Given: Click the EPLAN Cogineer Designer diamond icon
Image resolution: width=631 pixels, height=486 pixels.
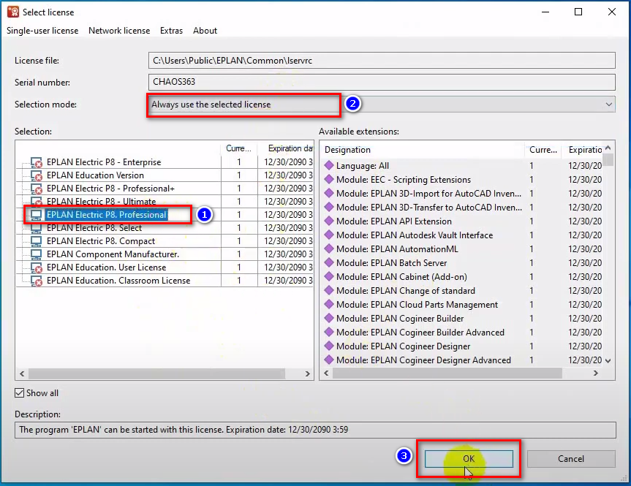Looking at the screenshot, I should [329, 346].
